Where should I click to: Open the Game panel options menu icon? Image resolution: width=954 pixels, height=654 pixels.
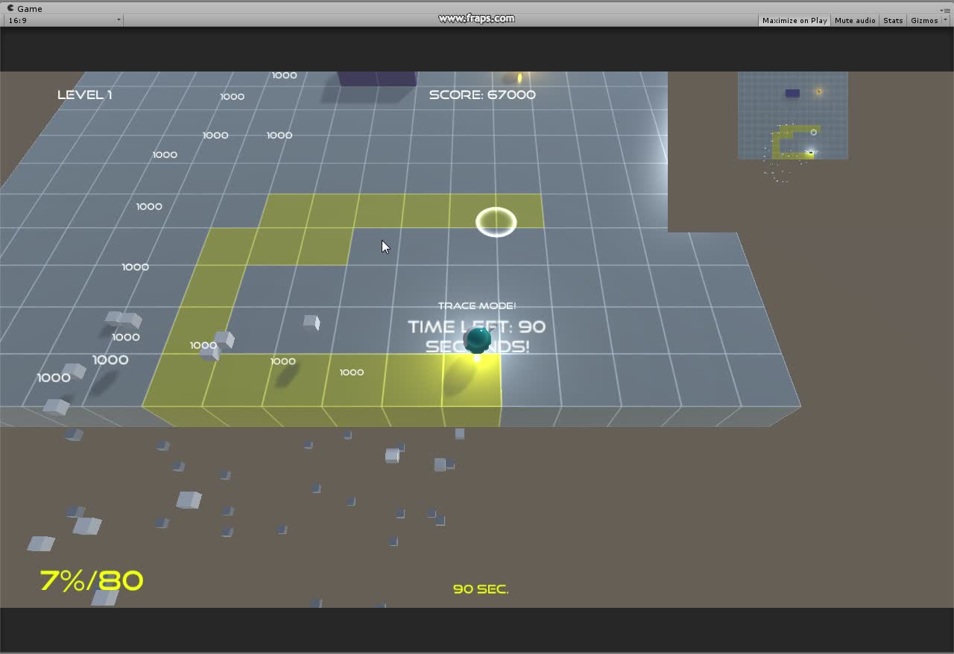tap(944, 9)
